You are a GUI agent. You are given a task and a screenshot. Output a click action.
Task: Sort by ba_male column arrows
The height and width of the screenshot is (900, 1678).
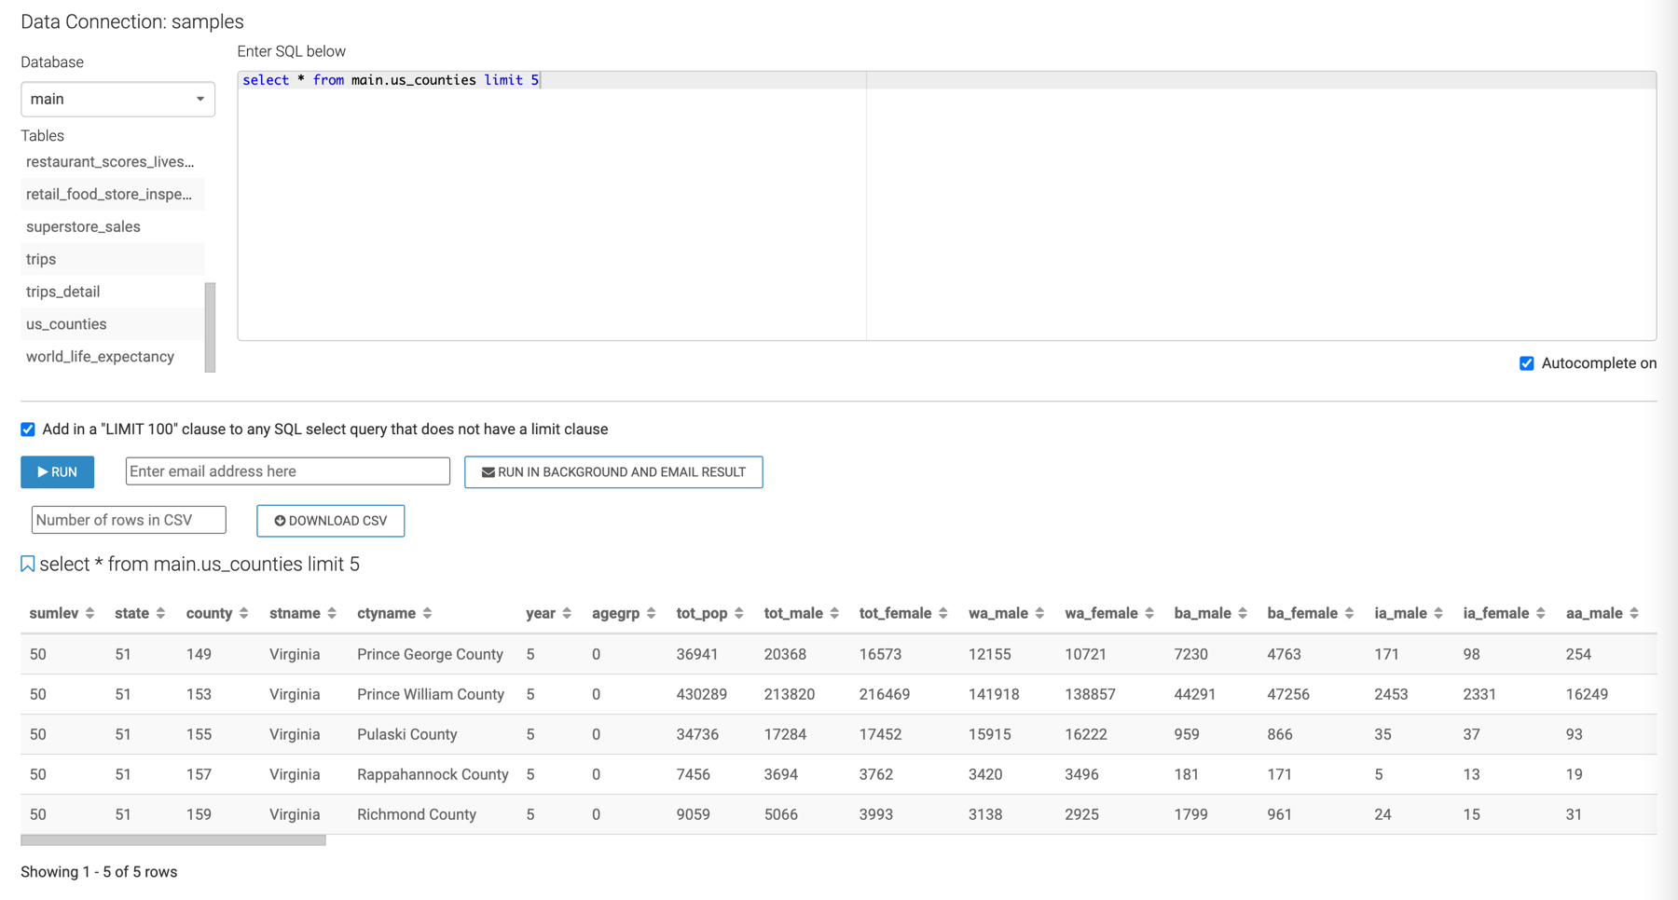click(1243, 613)
